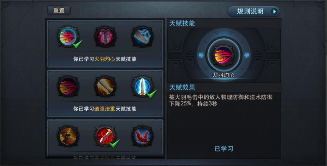Click the green checkmark on first-row feather talent
Image resolution: width=327 pixels, height=166 pixels.
click(77, 44)
